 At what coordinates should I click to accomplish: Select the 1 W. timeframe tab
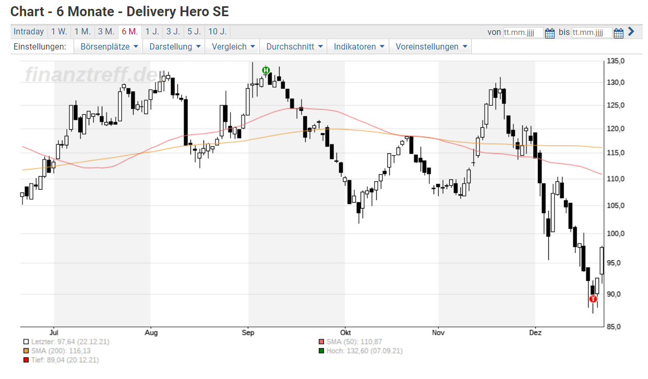pos(59,31)
